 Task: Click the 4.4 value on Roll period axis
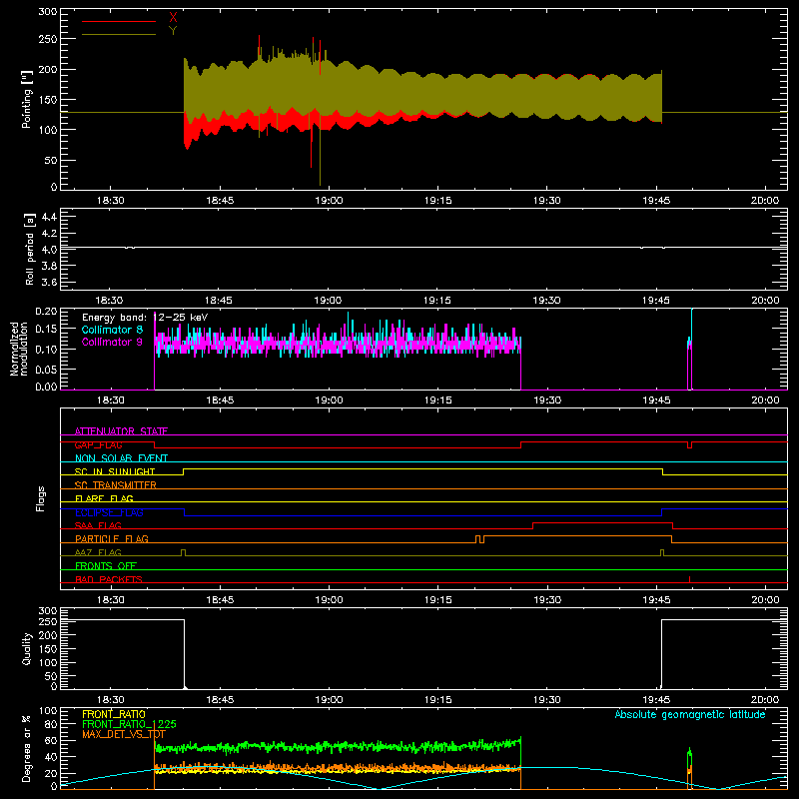pos(49,217)
